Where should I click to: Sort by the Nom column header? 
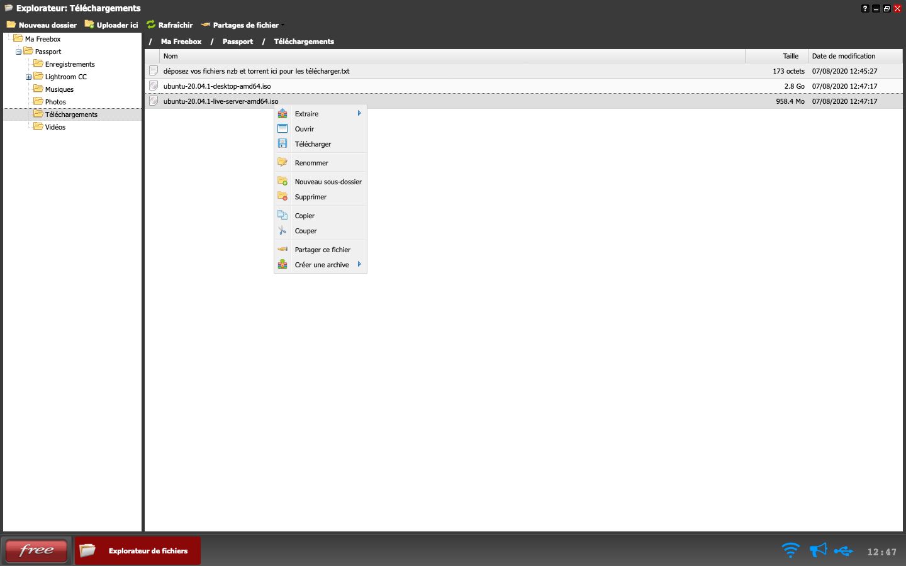pos(452,56)
